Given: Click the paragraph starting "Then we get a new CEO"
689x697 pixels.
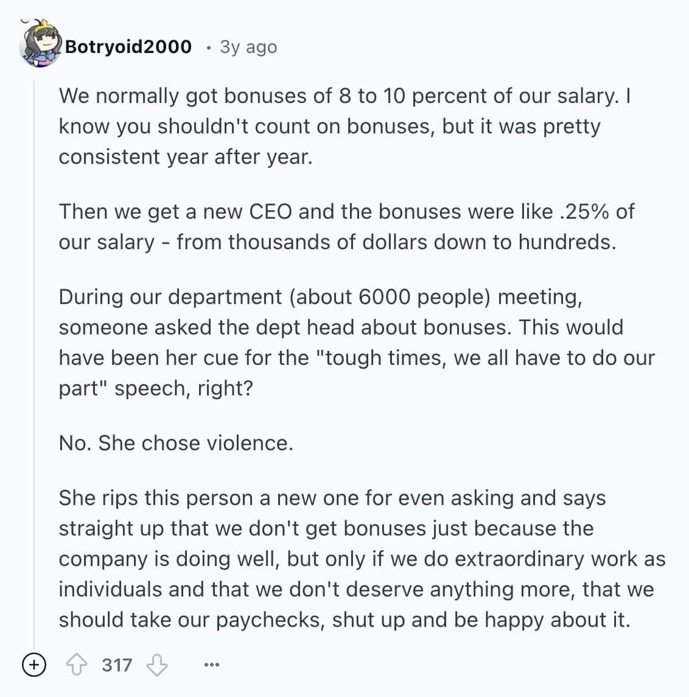Looking at the screenshot, I should [x=346, y=227].
